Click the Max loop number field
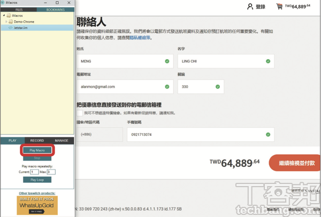This screenshot has height=217, width=321. [x=51, y=172]
